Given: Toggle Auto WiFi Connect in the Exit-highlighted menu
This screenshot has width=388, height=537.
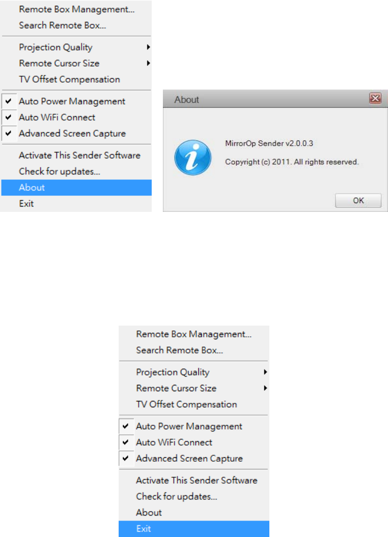Looking at the screenshot, I should [x=174, y=443].
